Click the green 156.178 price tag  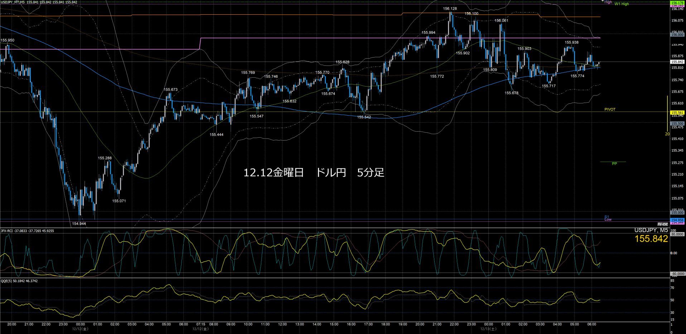coord(677,3)
